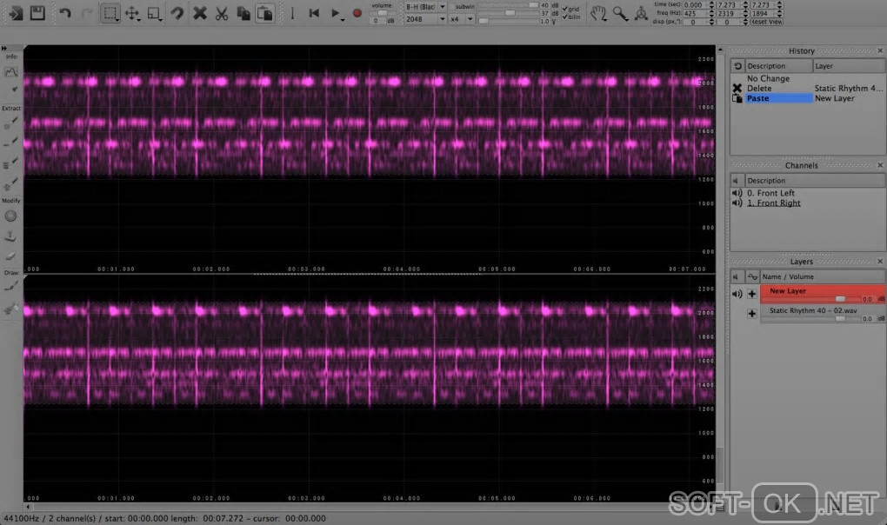This screenshot has width=887, height=525.
Task: Start playback with the play button
Action: point(335,13)
